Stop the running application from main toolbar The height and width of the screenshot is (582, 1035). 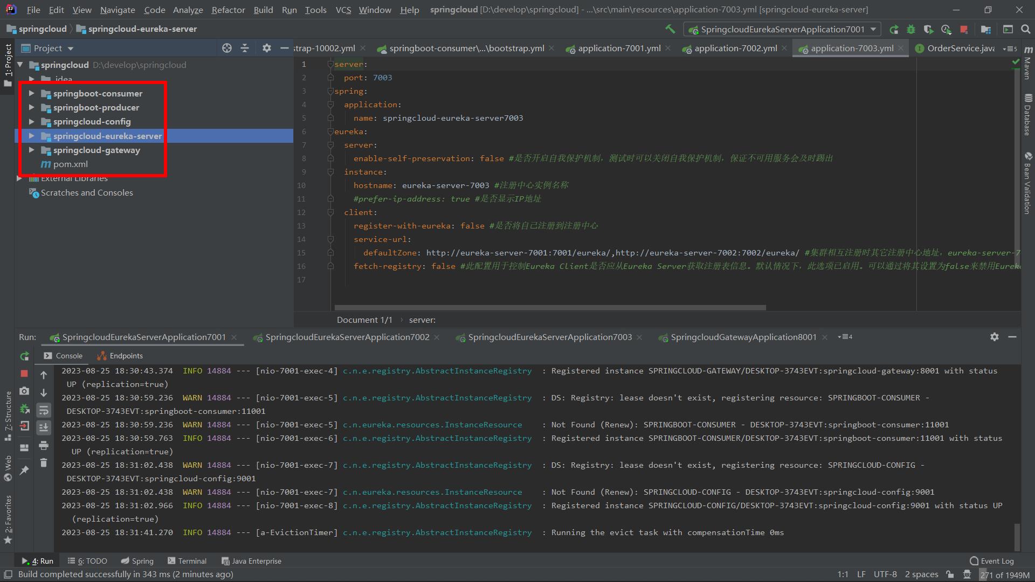click(964, 29)
